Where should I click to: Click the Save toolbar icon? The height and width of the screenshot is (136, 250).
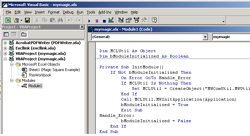(x=27, y=20)
